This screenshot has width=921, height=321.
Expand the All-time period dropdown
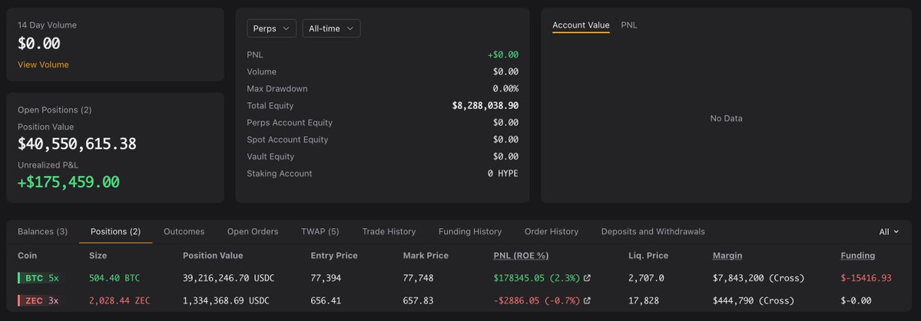(x=331, y=28)
